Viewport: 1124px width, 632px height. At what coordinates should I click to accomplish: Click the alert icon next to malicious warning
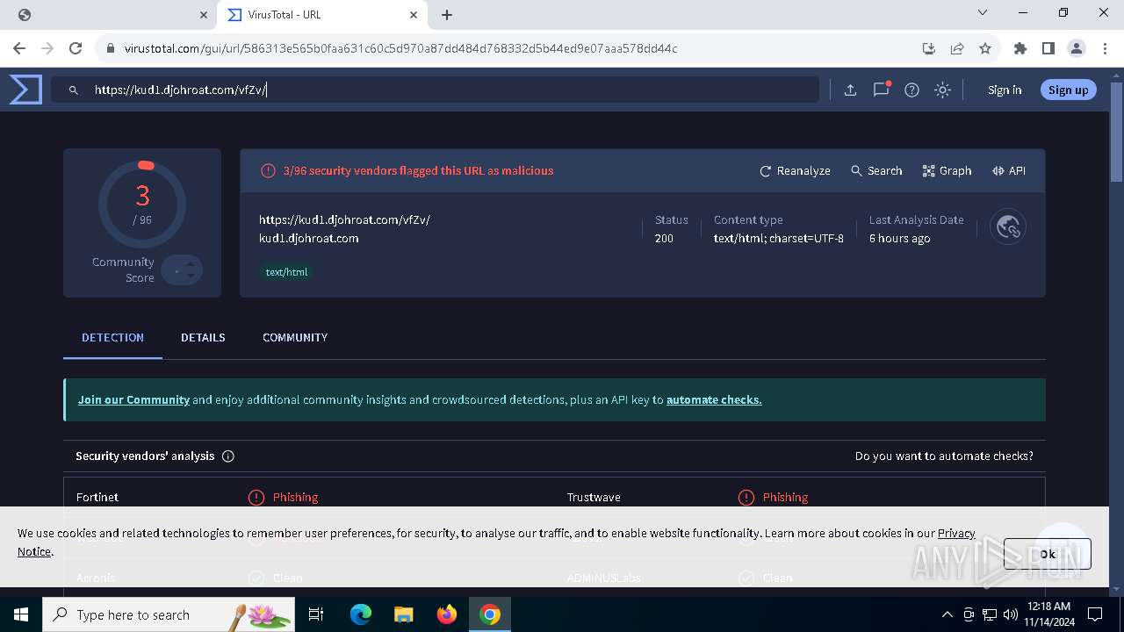coord(268,171)
